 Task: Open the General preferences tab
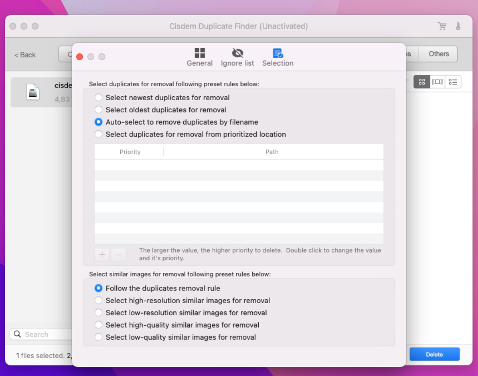[199, 57]
